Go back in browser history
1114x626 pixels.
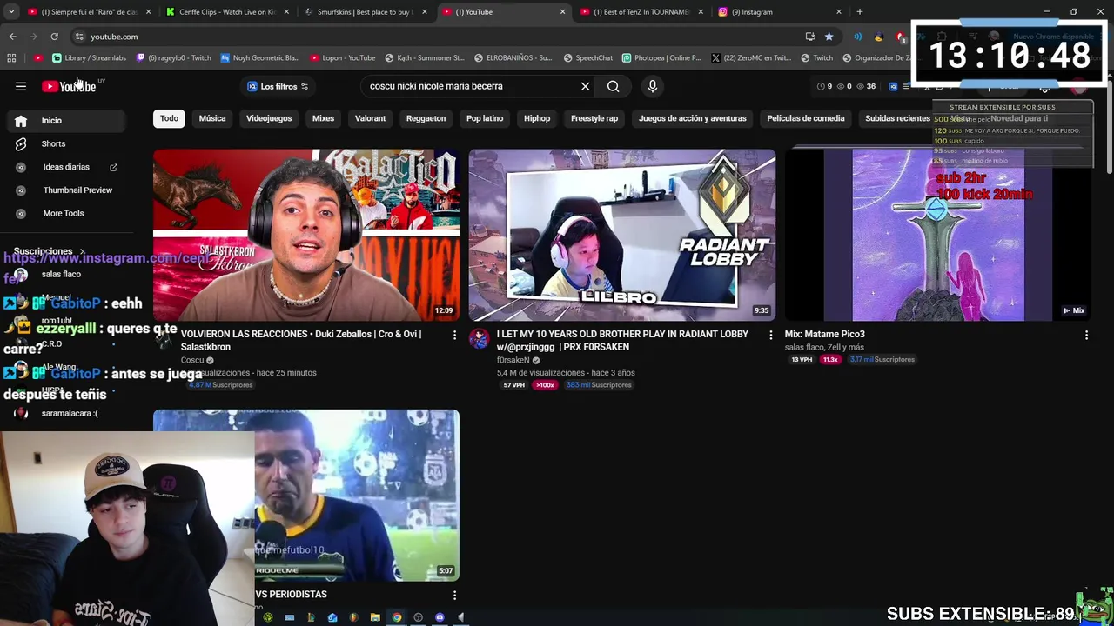[x=12, y=37]
